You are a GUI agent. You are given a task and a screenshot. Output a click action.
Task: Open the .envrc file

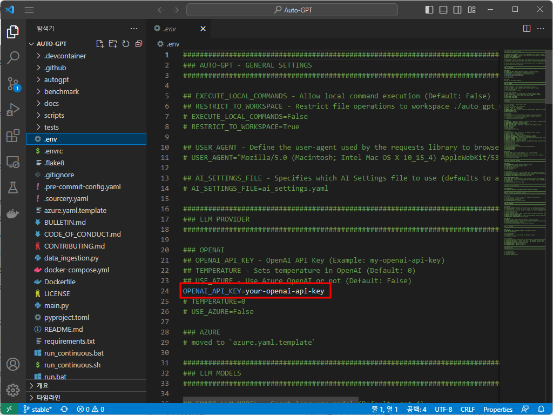click(86, 151)
